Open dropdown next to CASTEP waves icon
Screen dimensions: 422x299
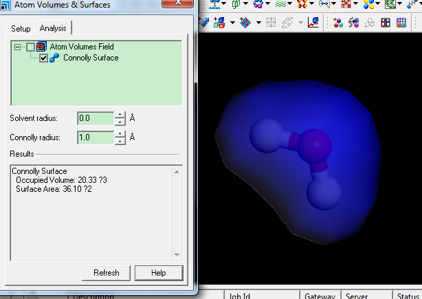coord(289,3)
